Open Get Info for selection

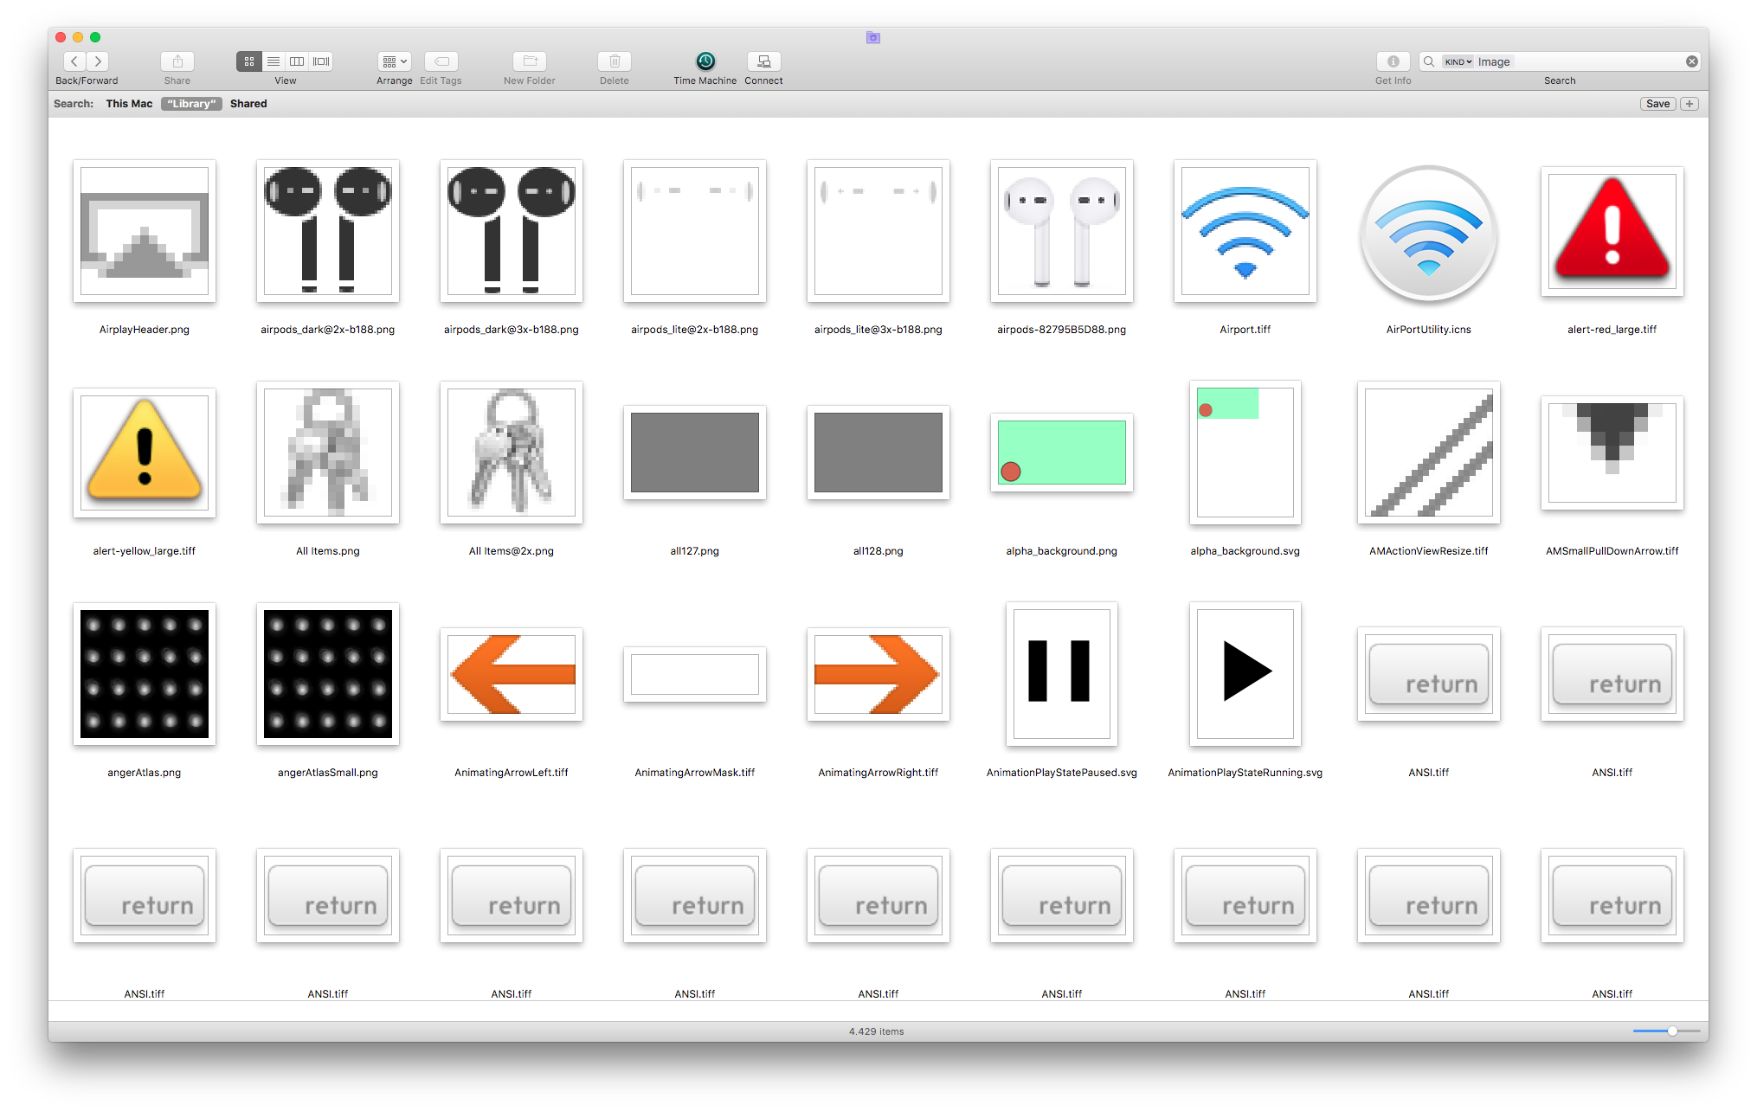coord(1393,61)
